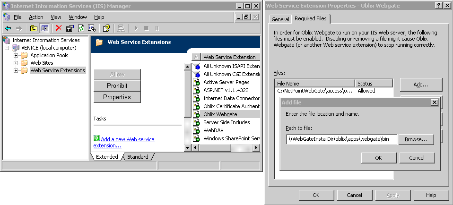Click the Path to file input field
Screen dimensions: 453x205
pyautogui.click(x=342, y=139)
